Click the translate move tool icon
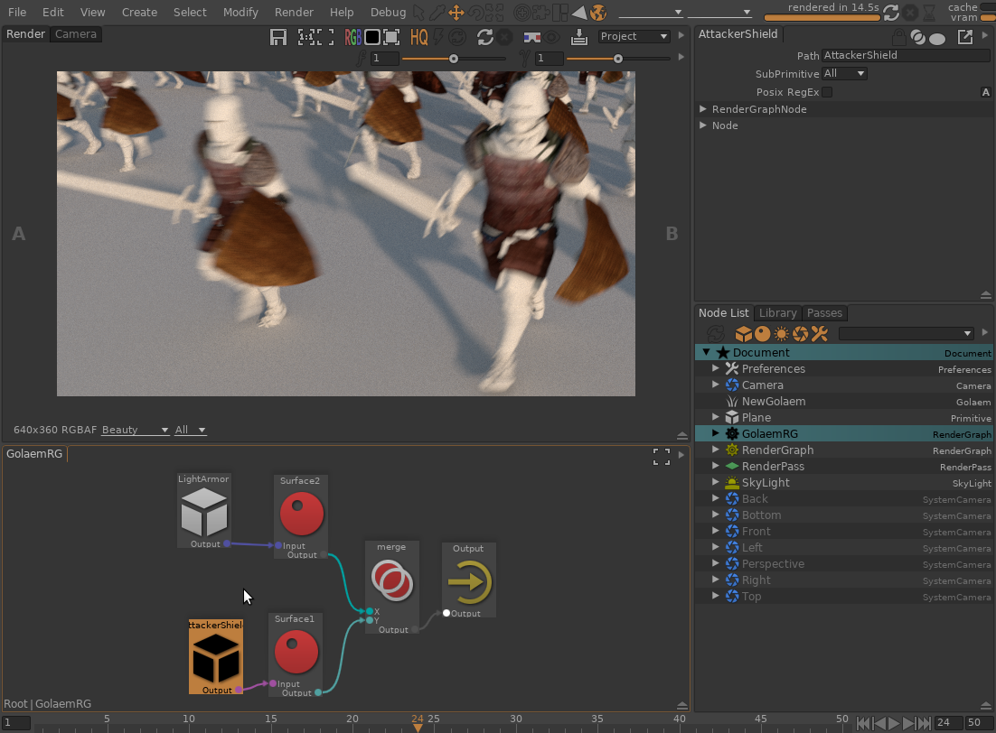This screenshot has height=733, width=996. tap(456, 13)
